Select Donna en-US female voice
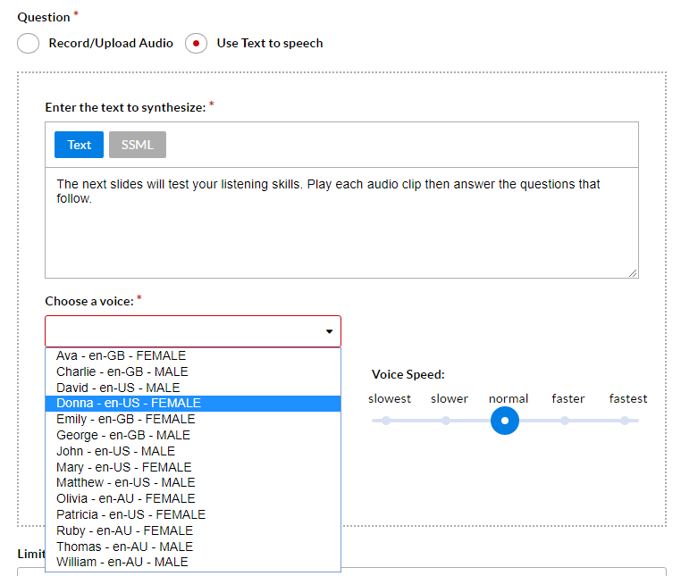The width and height of the screenshot is (681, 576). (129, 404)
